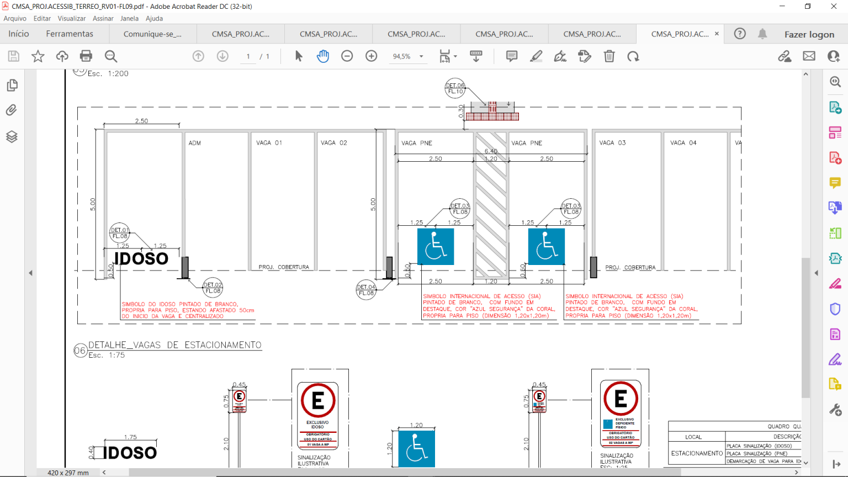848x477 pixels.
Task: Open the Visualizar menu
Action: [72, 18]
